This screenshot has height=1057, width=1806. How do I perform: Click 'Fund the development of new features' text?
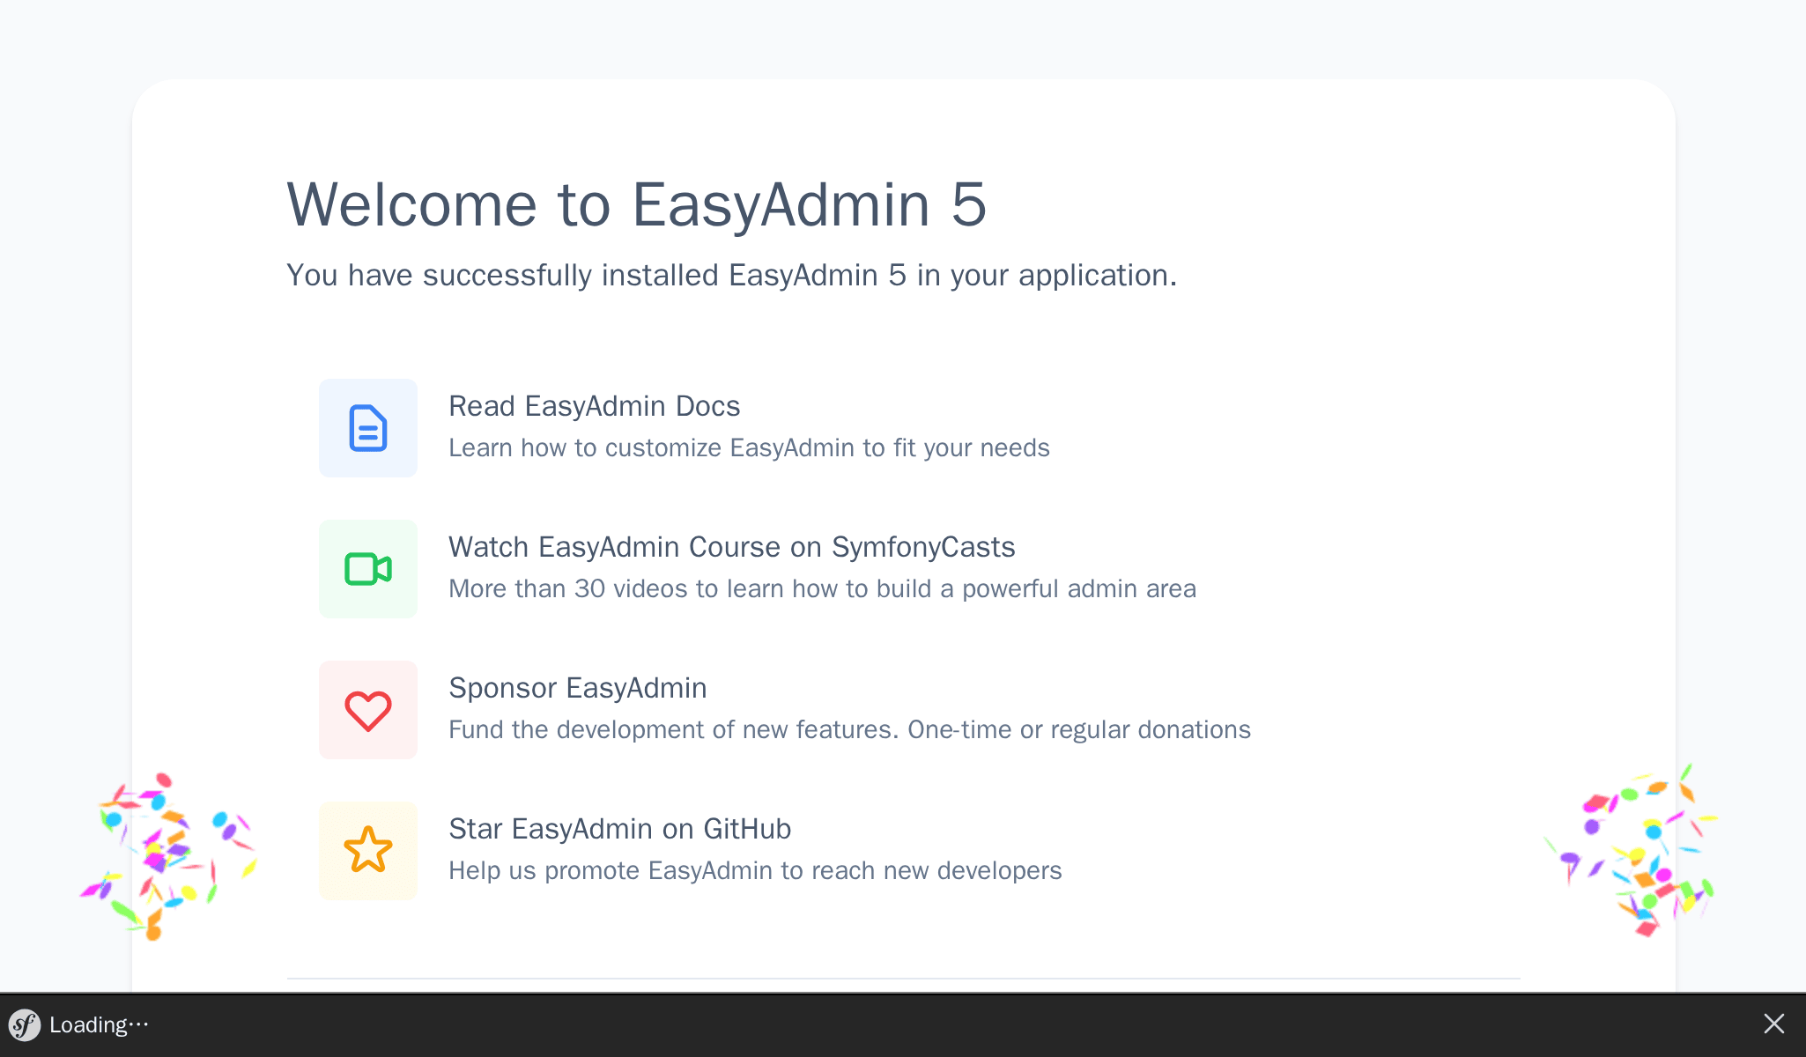pos(850,729)
